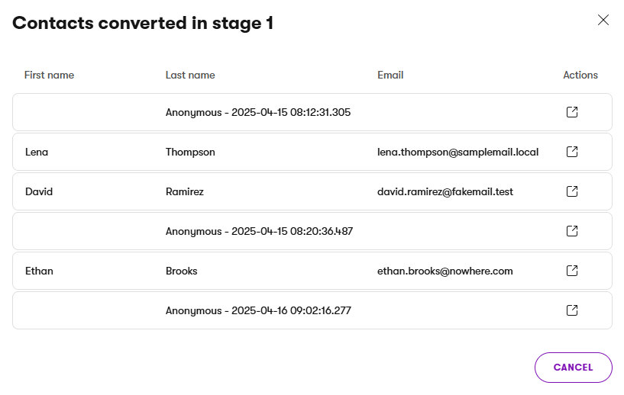Click the First name column header
624x395 pixels.
(49, 75)
